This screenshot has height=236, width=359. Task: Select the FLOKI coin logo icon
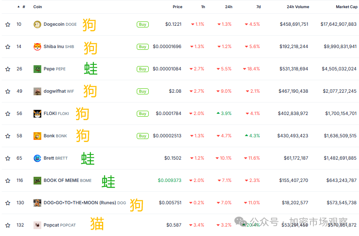[37, 114]
